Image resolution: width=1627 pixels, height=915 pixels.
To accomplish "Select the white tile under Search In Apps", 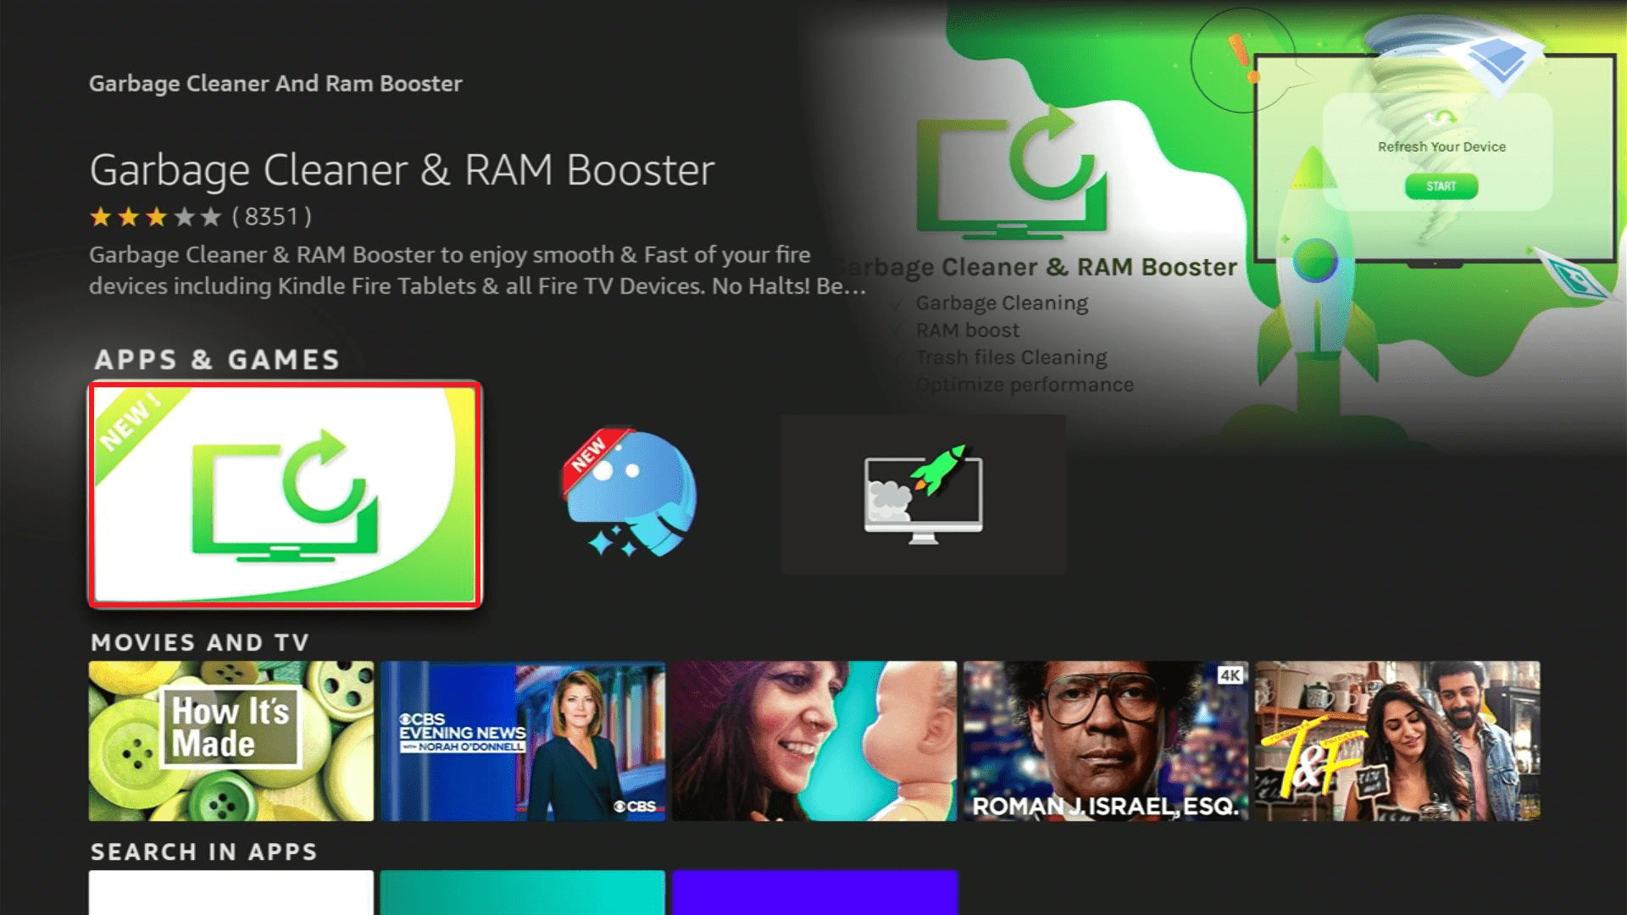I will pos(231,893).
